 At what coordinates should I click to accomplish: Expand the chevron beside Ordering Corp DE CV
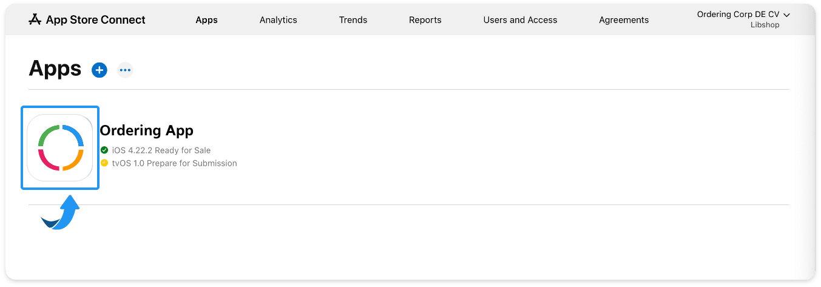(787, 15)
